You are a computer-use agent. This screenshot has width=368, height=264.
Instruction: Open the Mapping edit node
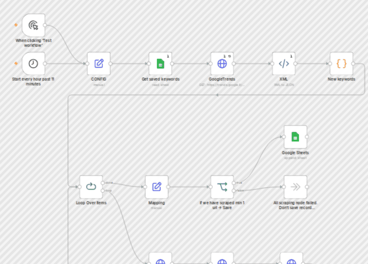pyautogui.click(x=157, y=187)
